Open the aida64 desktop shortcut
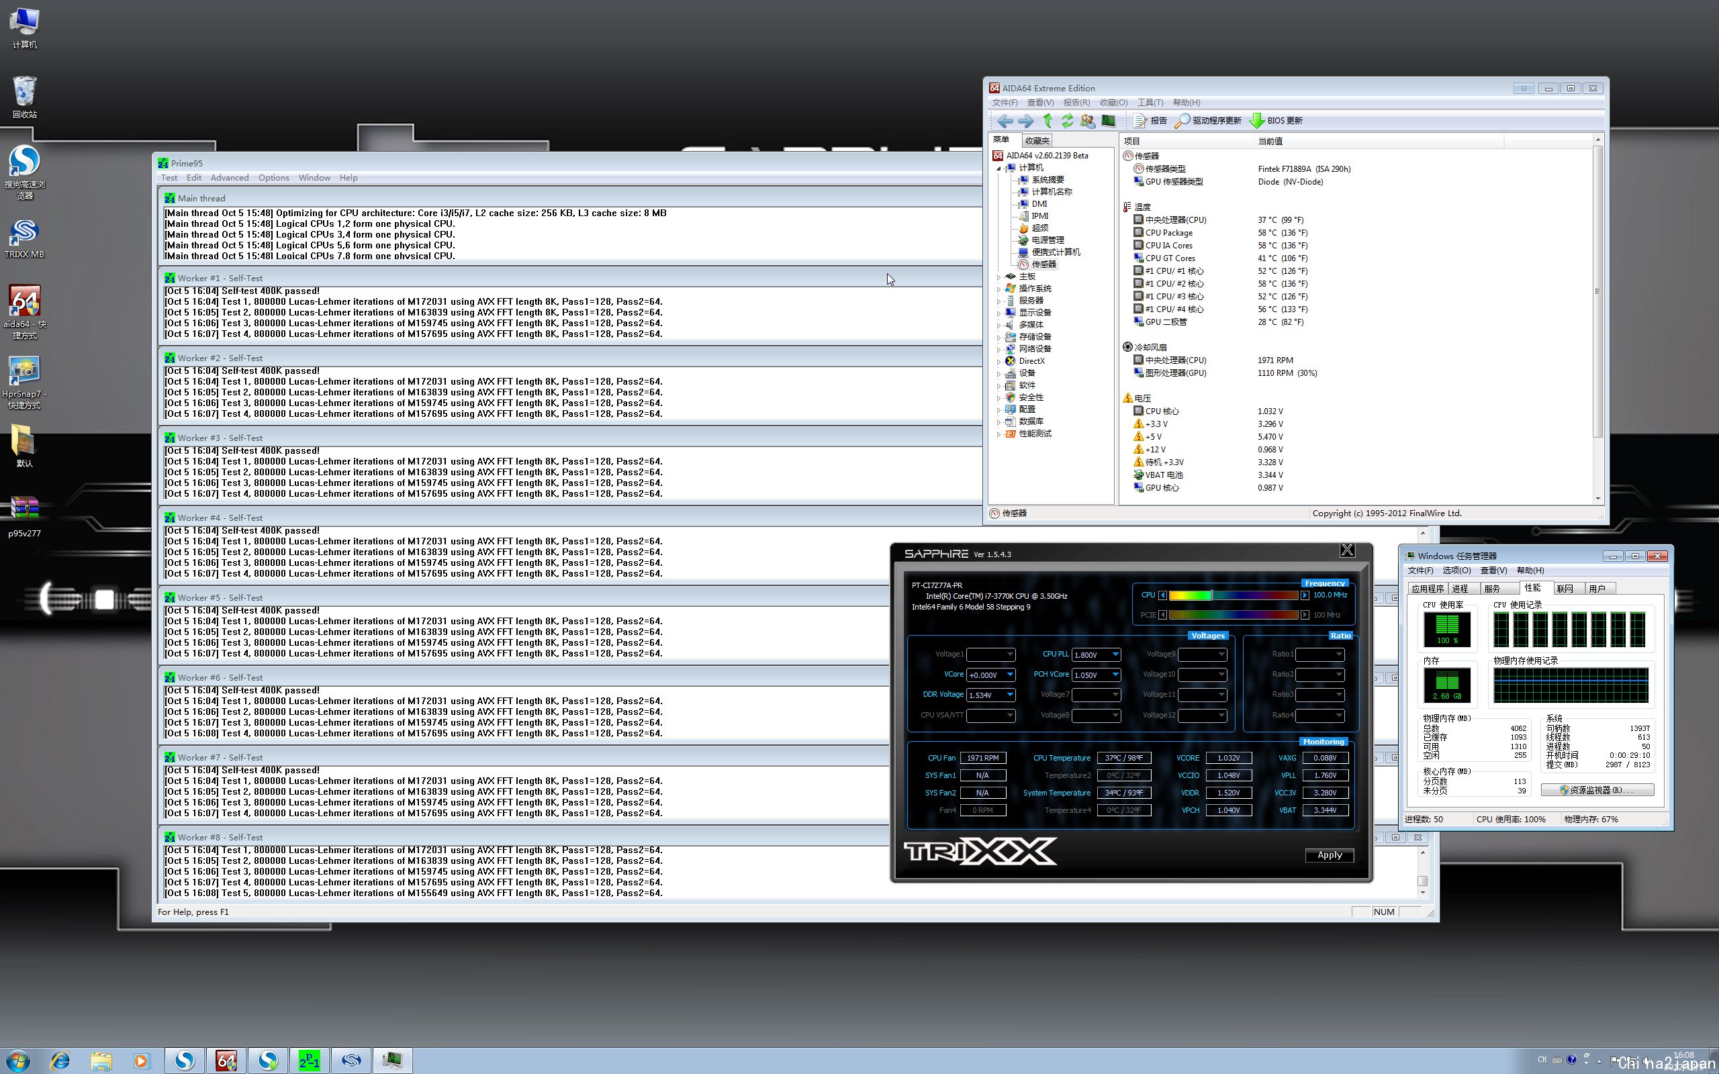 click(24, 313)
